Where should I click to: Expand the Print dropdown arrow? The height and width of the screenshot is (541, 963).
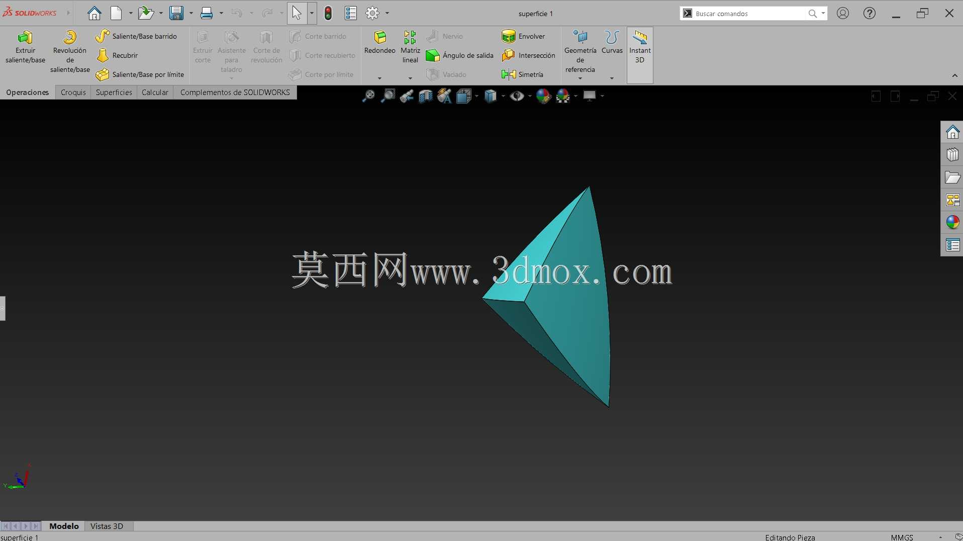click(221, 13)
